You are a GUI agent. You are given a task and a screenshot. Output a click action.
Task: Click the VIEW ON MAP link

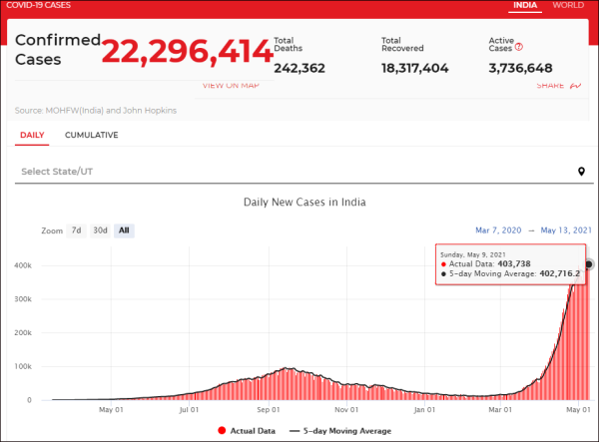pyautogui.click(x=231, y=86)
